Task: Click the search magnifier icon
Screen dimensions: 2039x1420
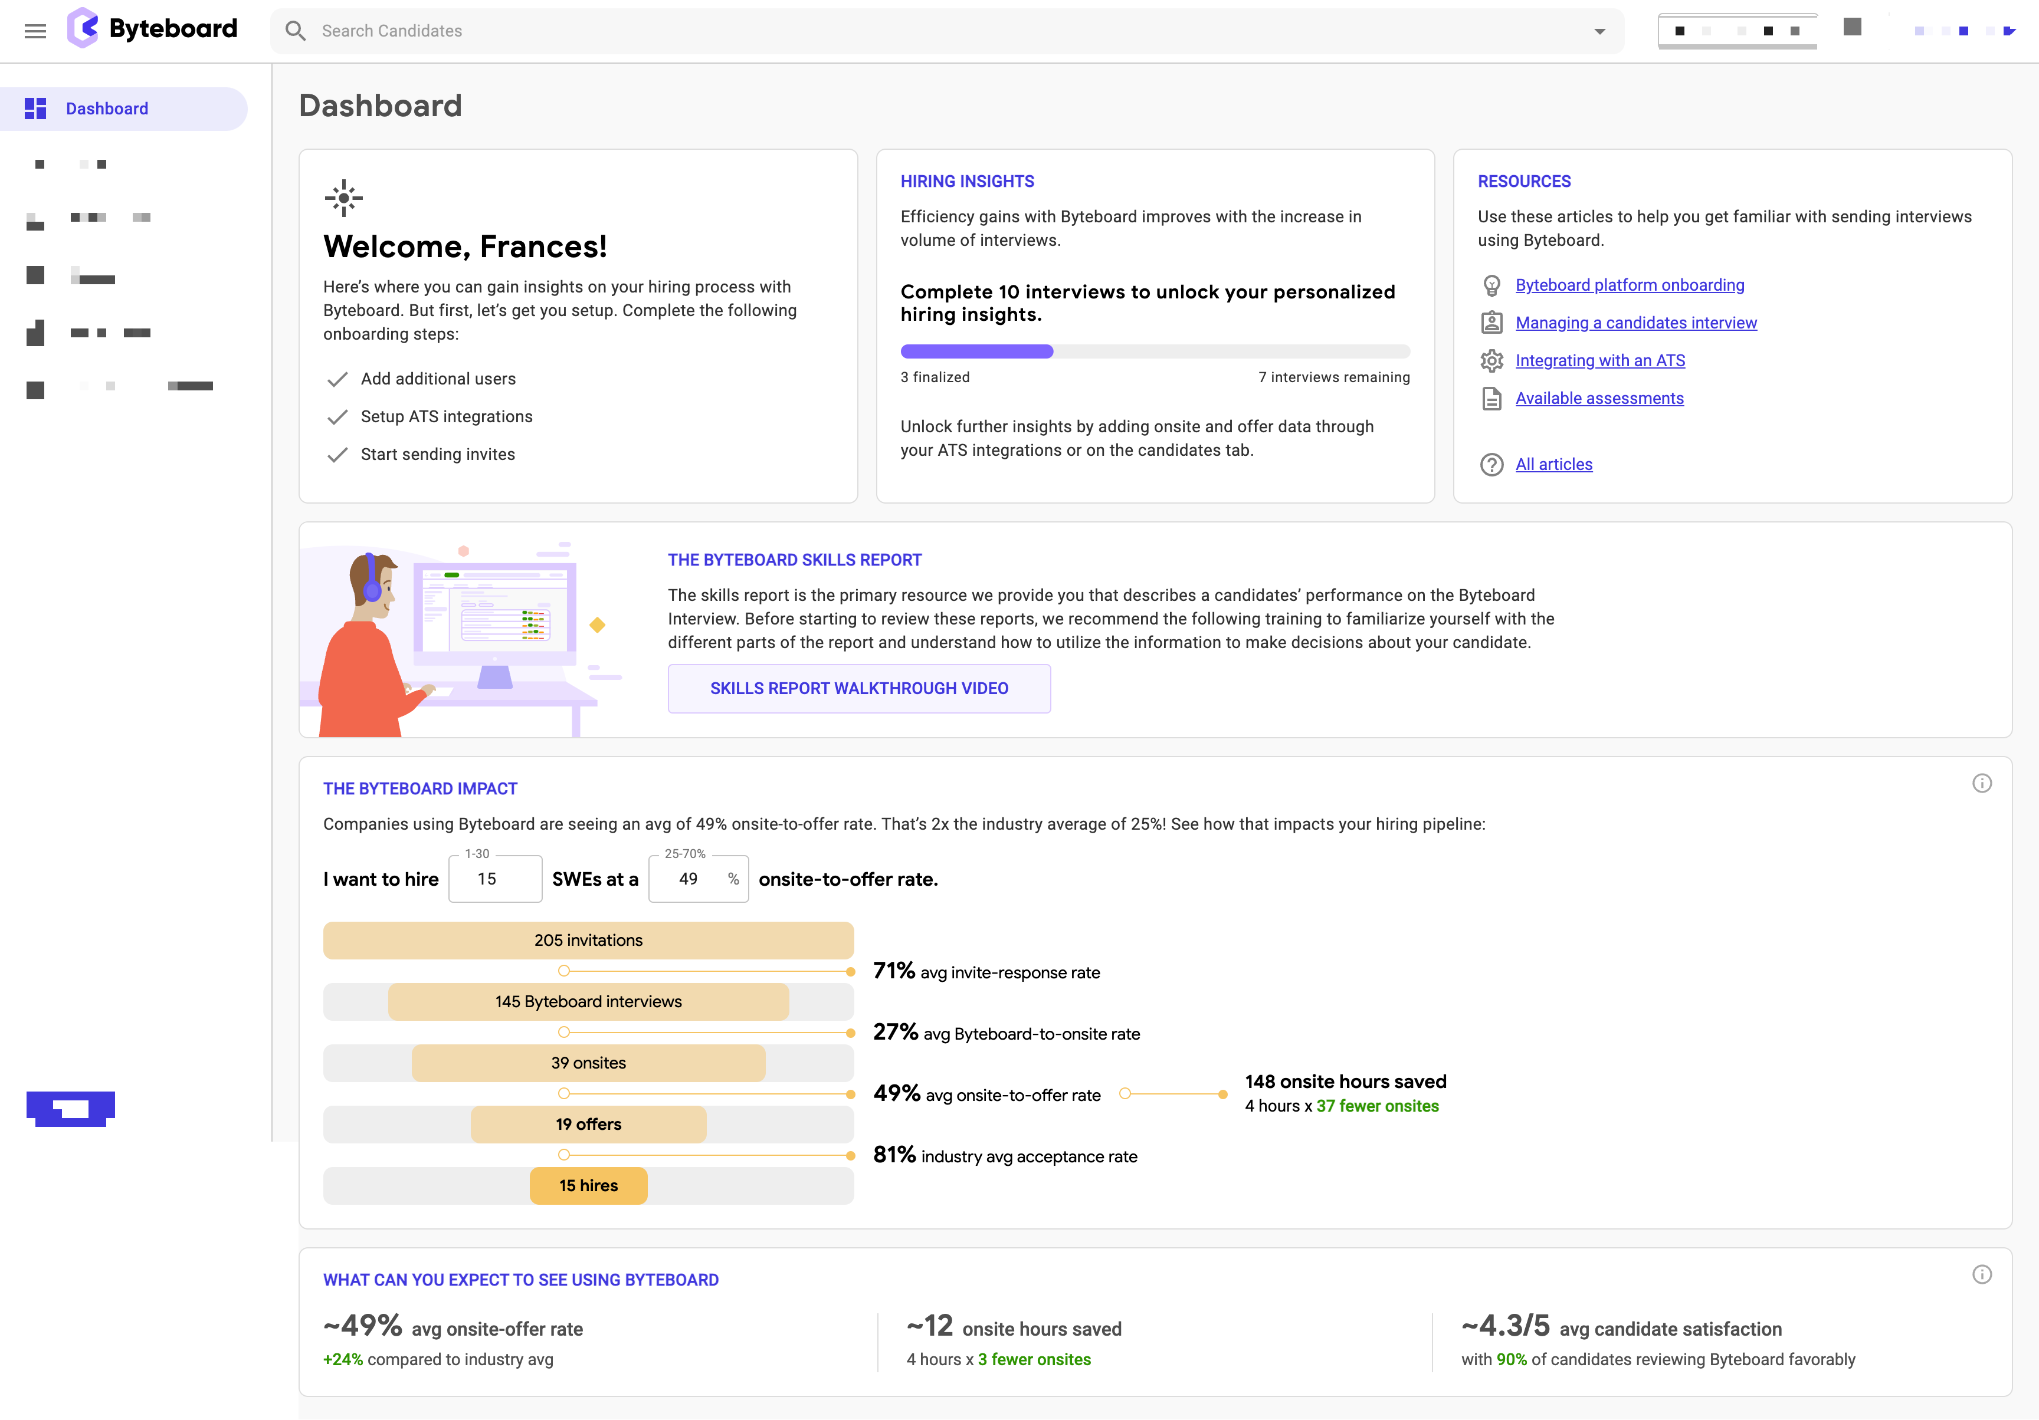Action: (x=296, y=31)
